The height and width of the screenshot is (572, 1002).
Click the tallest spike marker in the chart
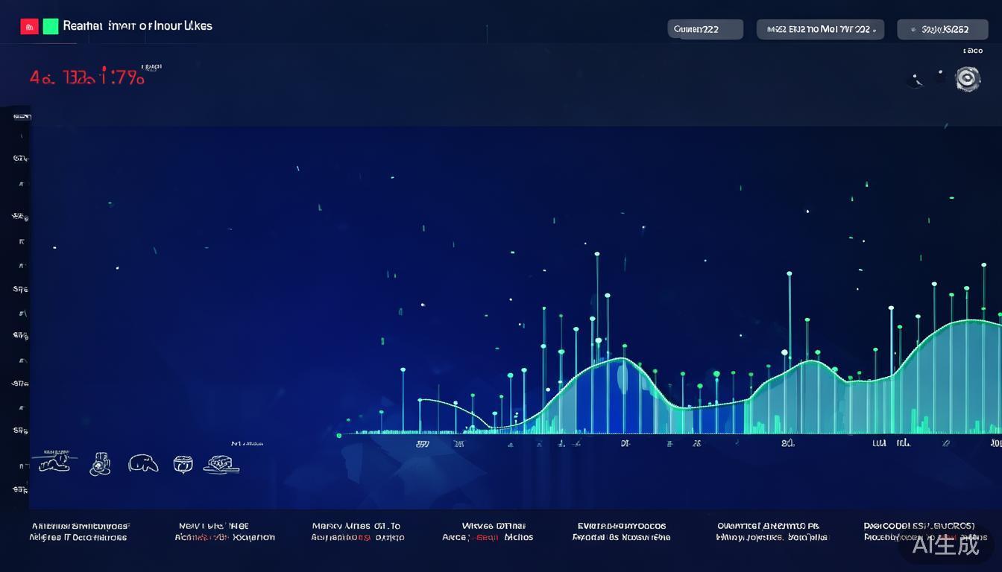pyautogui.click(x=597, y=255)
